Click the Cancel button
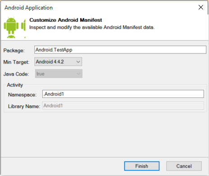Screen dimensions: 209x176 coord(184,166)
